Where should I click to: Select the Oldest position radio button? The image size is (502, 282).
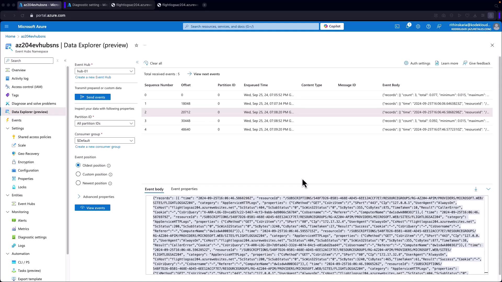[78, 165]
